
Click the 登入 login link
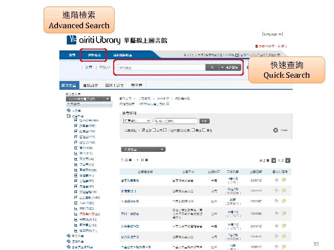[x=186, y=55]
